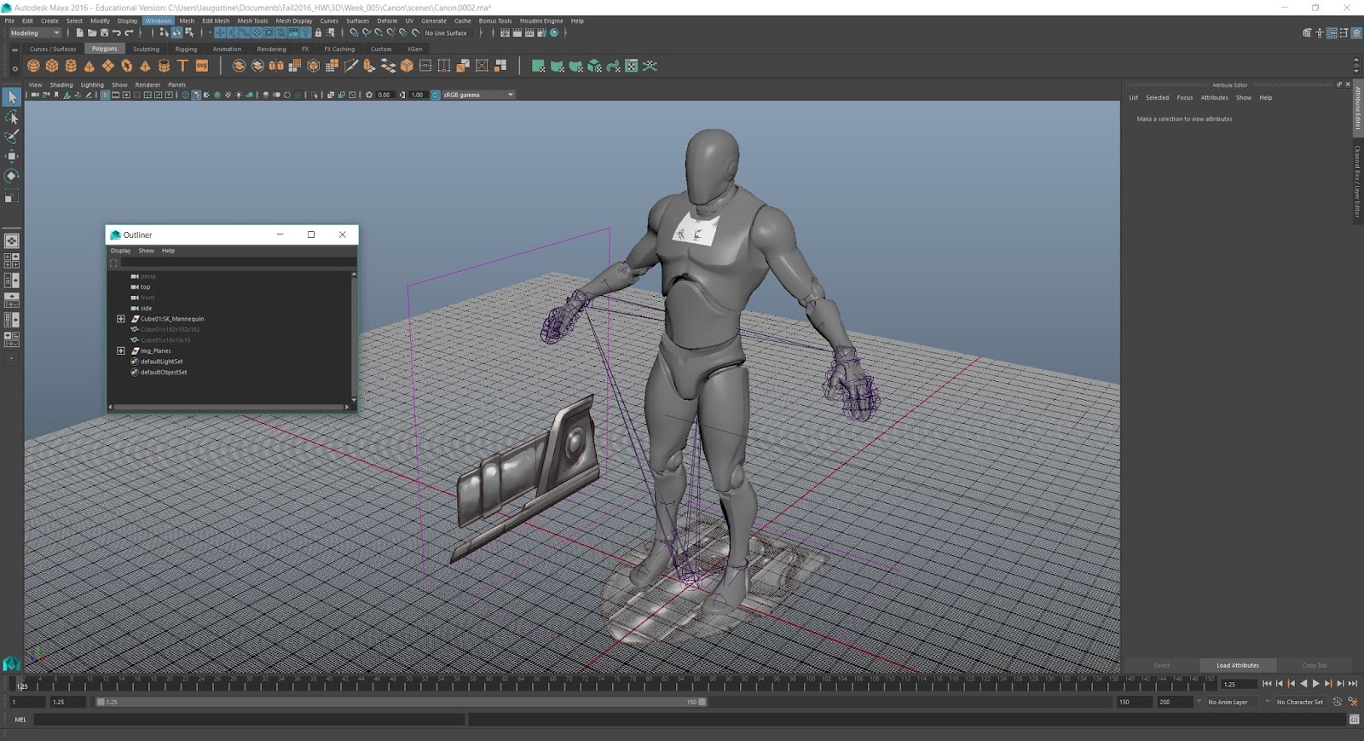Switch to the Sculpting shelf tab
This screenshot has width=1364, height=741.
(x=146, y=49)
